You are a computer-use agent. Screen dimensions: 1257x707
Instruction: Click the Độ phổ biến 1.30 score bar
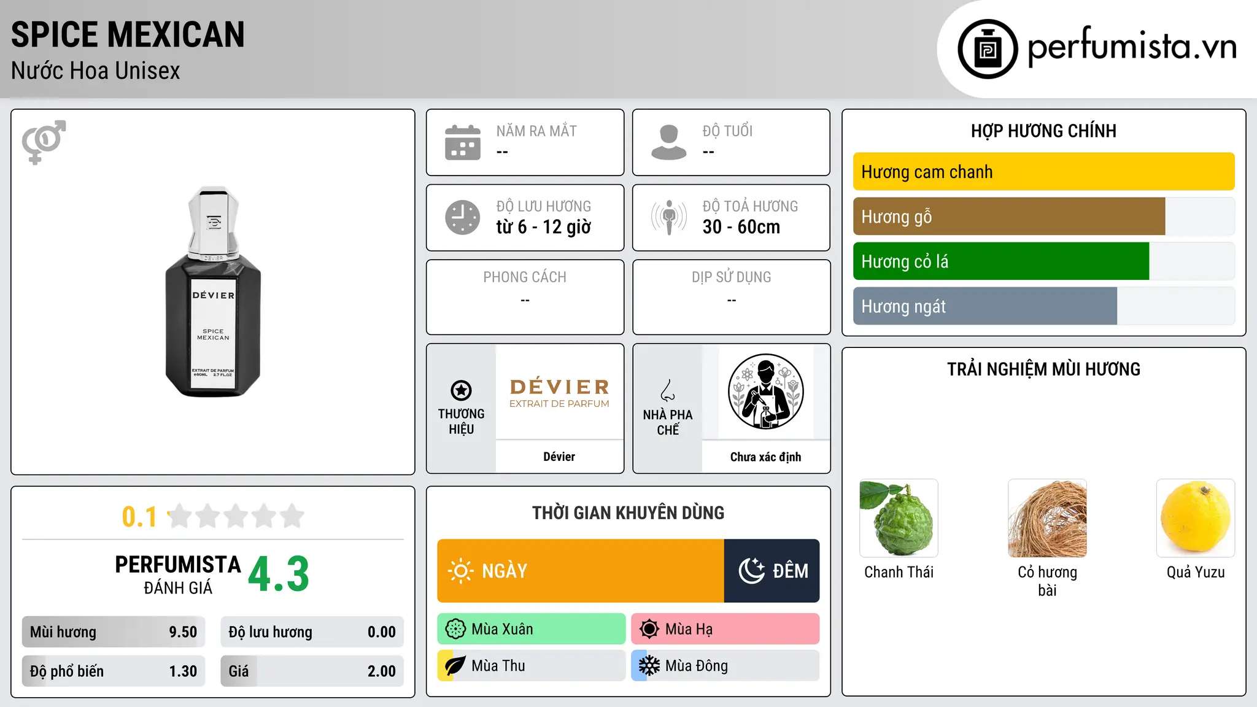point(114,671)
